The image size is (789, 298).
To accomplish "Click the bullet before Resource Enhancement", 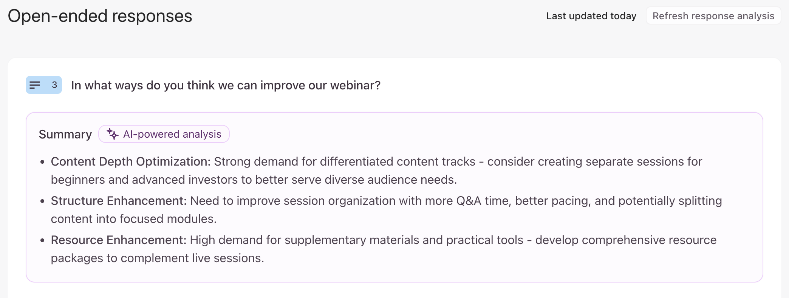I will [x=42, y=240].
